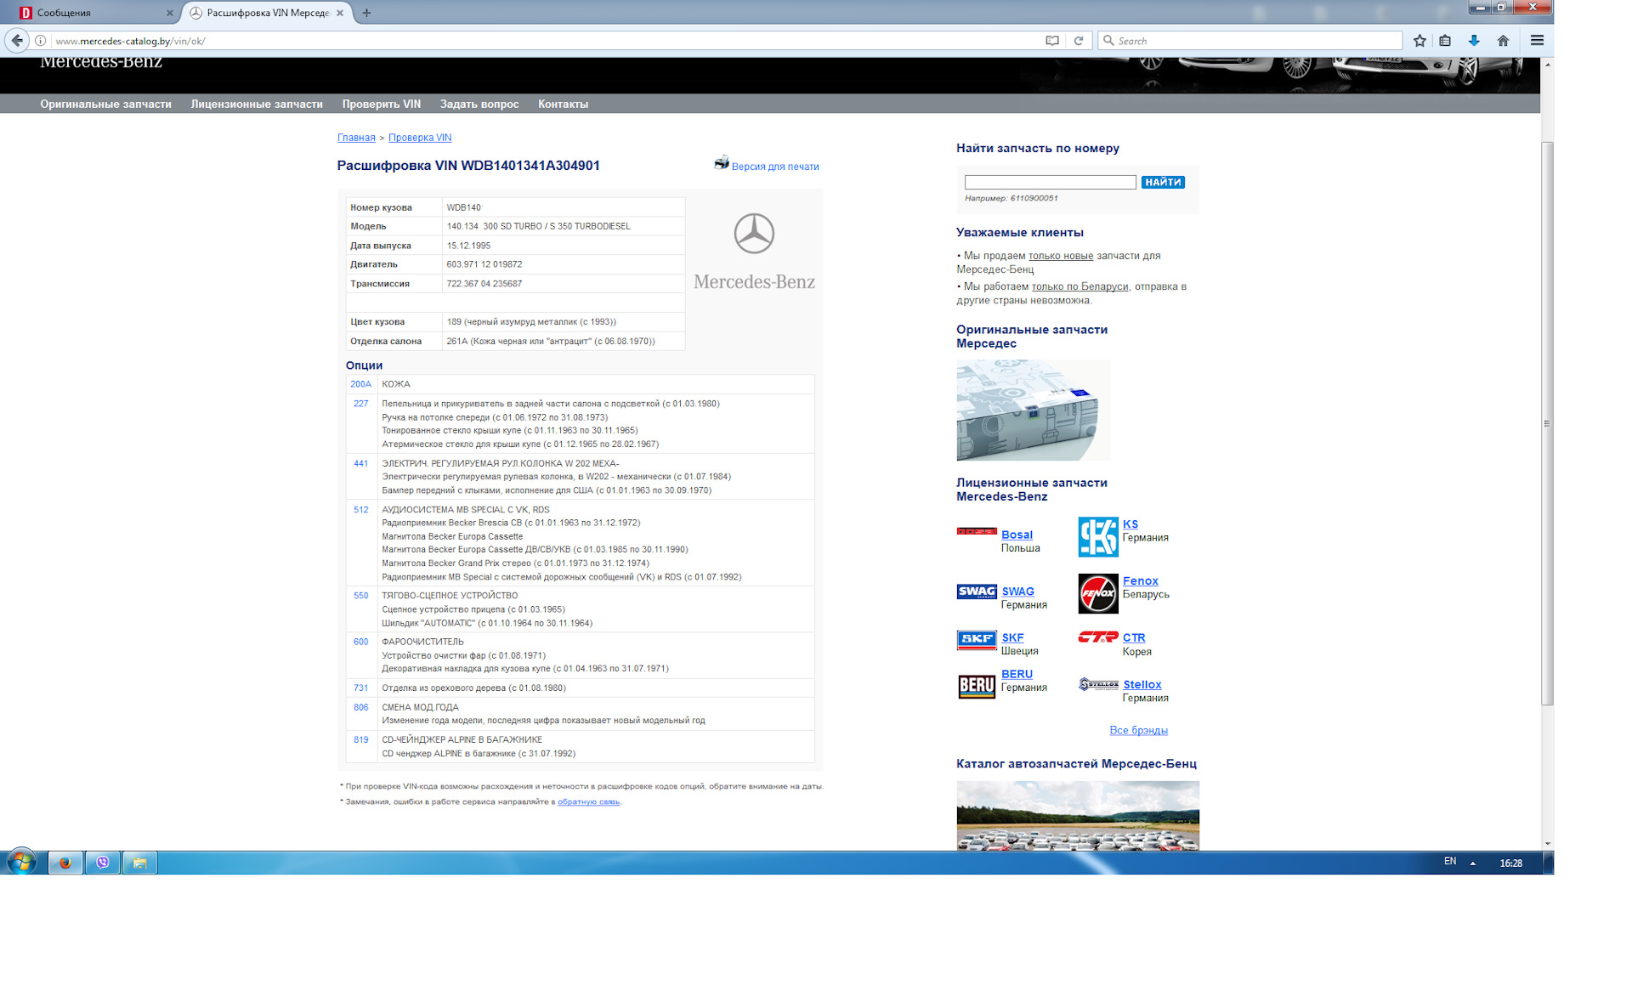1632x985 pixels.
Task: Click the Bosal brand logo
Action: pos(977,531)
